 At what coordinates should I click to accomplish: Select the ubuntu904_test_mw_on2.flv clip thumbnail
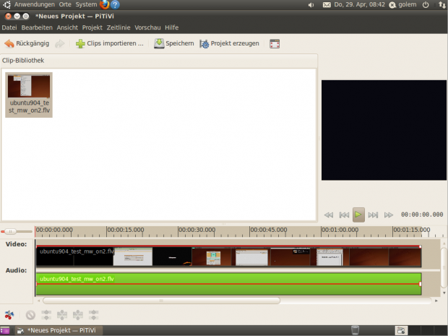click(30, 95)
